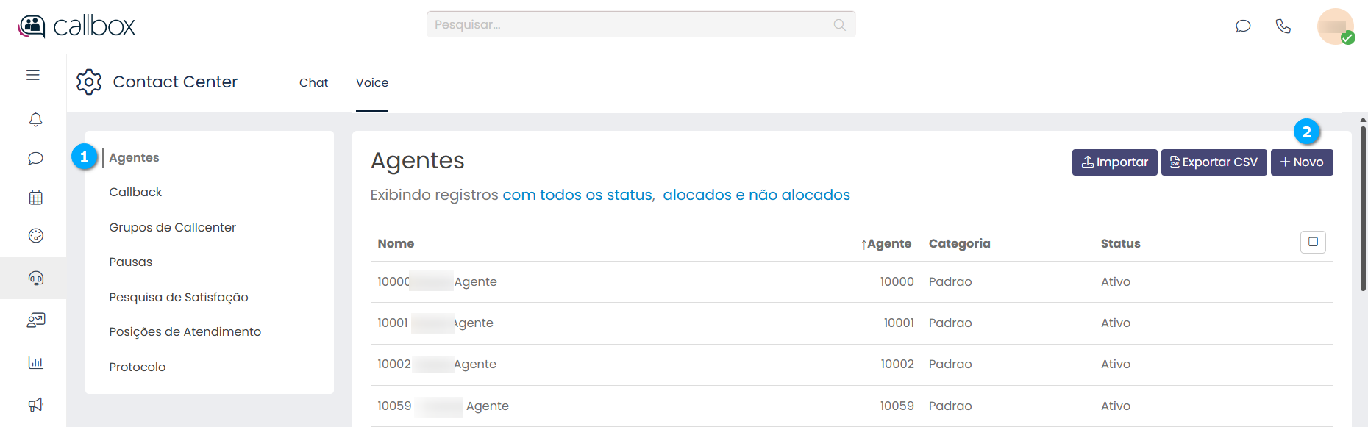Click the sidebar chat bubble icon
Viewport: 1368px width, 427px height.
[x=35, y=158]
